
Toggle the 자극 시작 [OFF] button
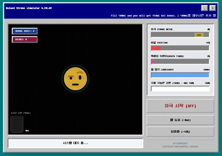click(x=180, y=106)
